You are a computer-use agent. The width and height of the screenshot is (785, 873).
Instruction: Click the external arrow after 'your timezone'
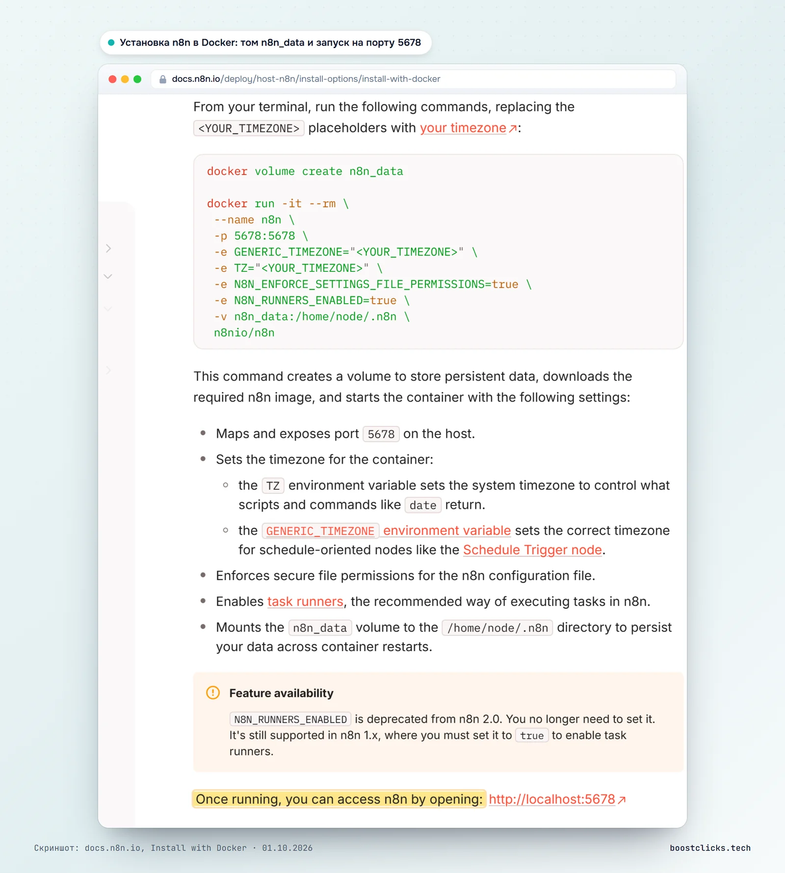(x=513, y=129)
